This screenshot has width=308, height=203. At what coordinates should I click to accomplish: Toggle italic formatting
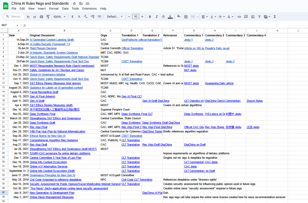pyautogui.click(x=156, y=17)
